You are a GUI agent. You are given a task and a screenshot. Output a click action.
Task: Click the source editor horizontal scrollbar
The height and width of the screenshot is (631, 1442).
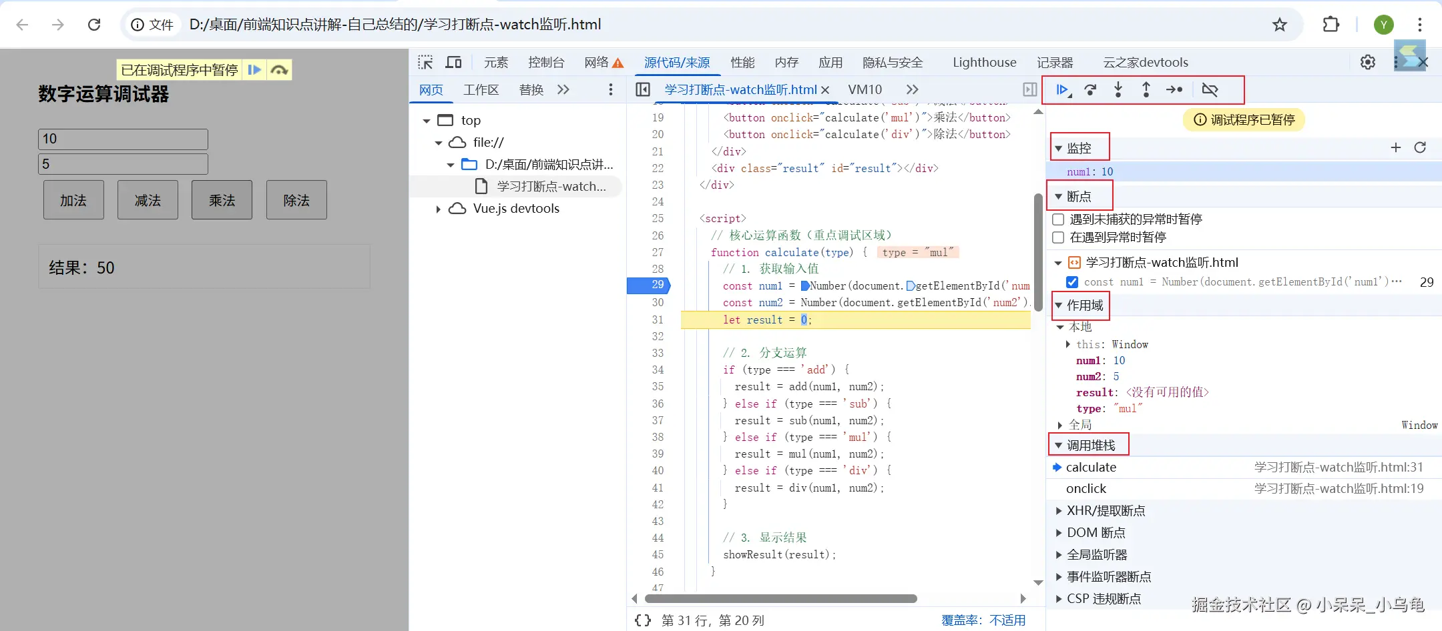[x=781, y=598]
